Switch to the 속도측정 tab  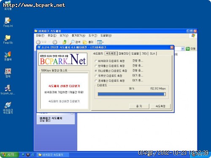pos(111,54)
